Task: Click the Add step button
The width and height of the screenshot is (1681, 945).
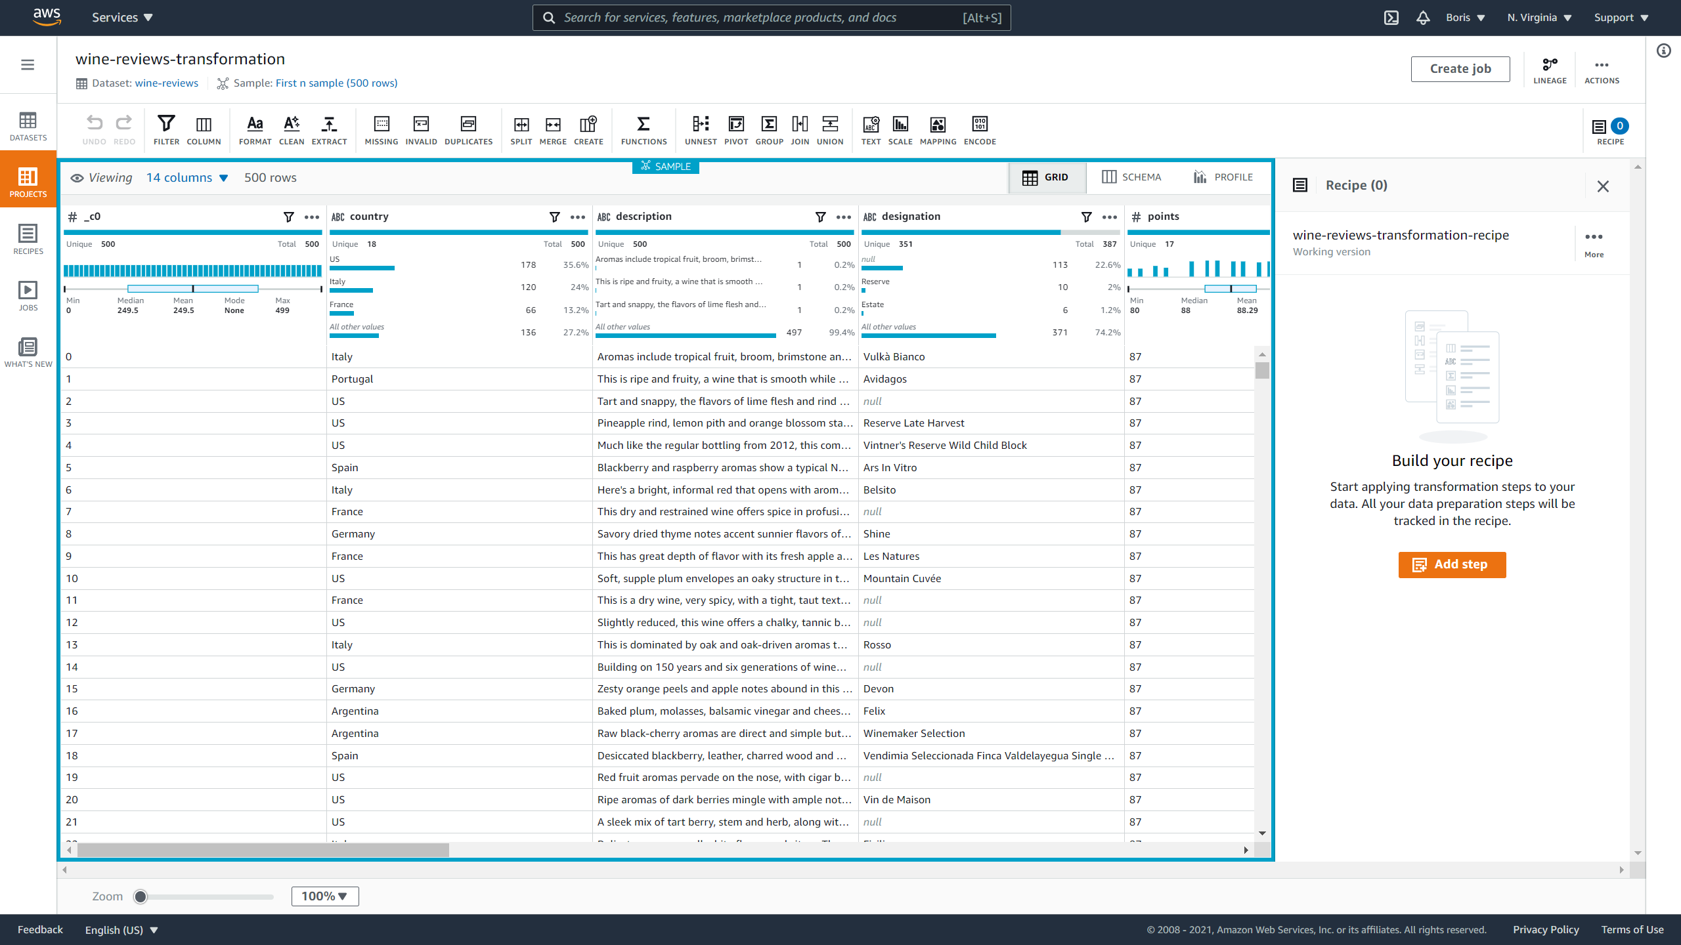Action: point(1452,564)
